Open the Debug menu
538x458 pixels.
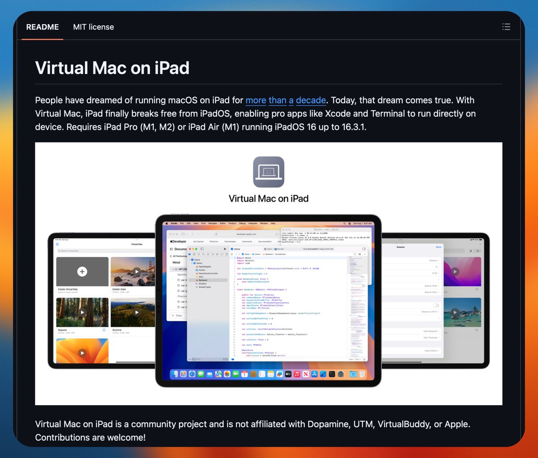click(x=242, y=223)
